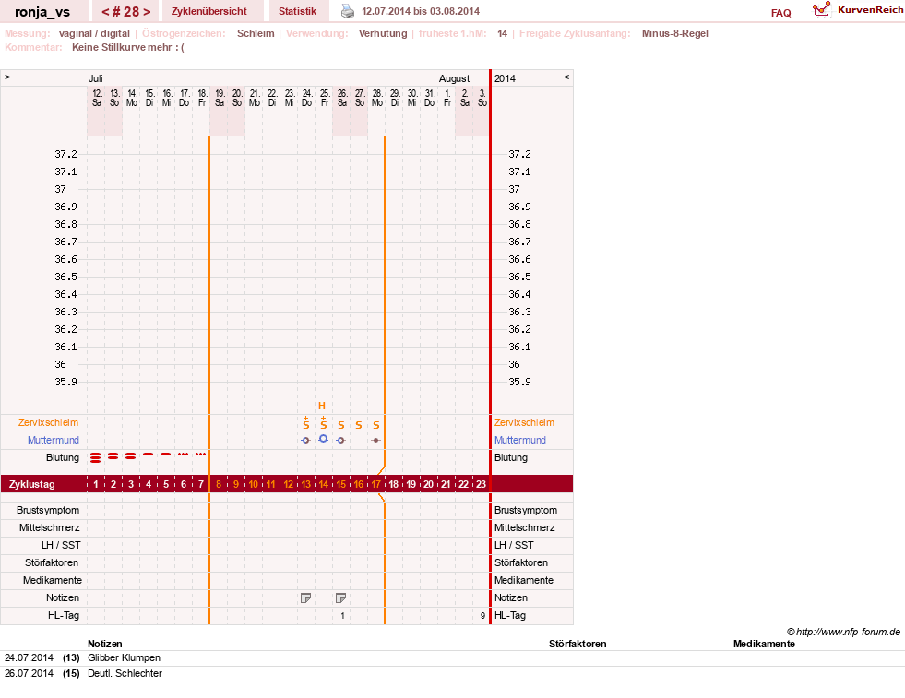Click the note row 'Deutl. Schlechter'
Screen dimensions: 905x698
125,673
